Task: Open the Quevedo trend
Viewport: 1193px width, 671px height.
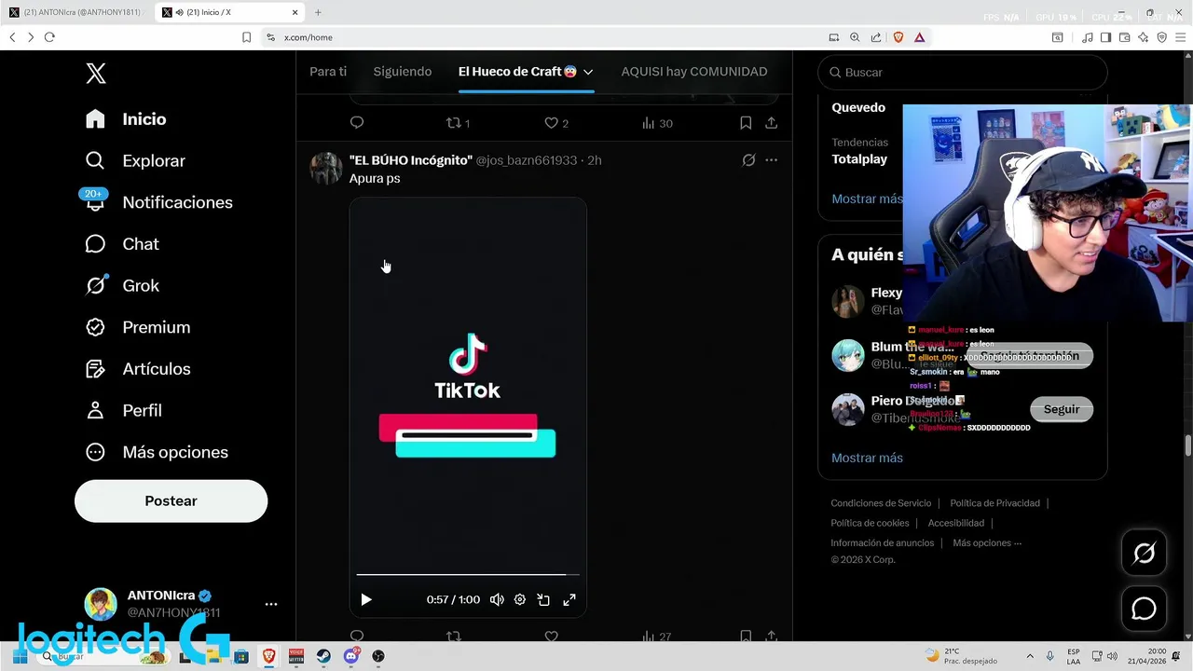Action: [858, 107]
